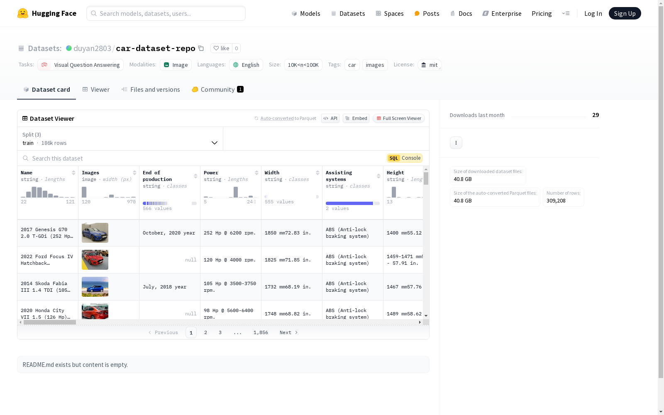This screenshot has width=664, height=415.
Task: Click the mit license tag
Action: coord(430,65)
